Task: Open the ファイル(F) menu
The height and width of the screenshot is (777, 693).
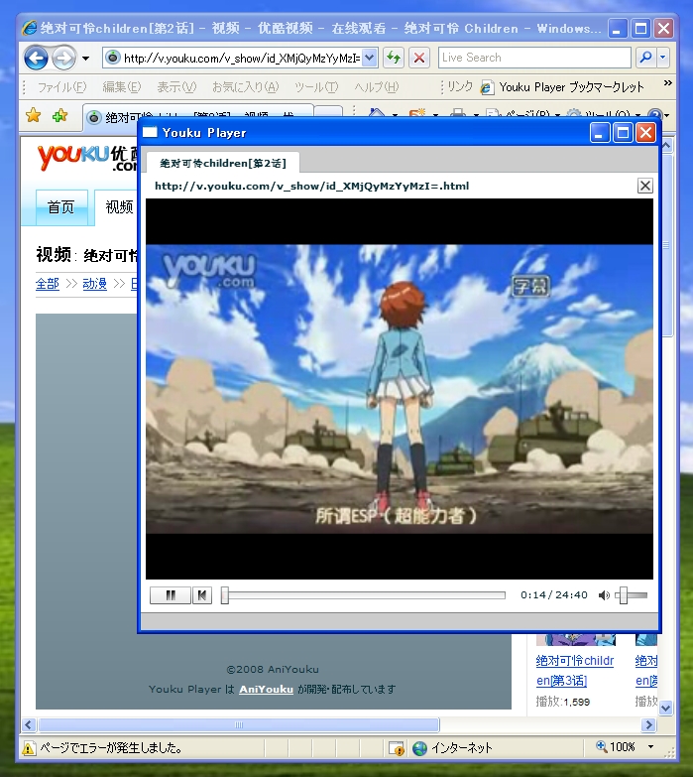Action: [61, 87]
